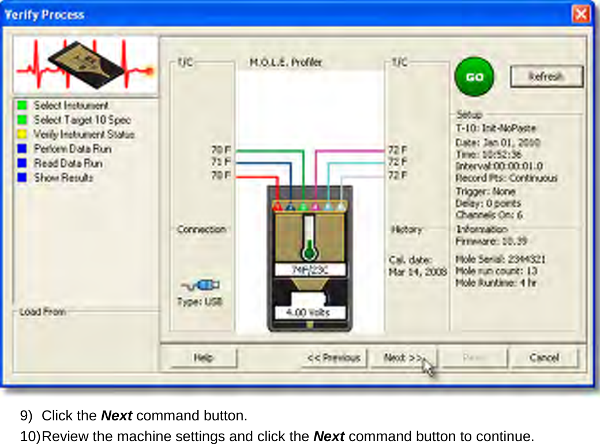Click the red channel 1 connector

click(x=278, y=207)
